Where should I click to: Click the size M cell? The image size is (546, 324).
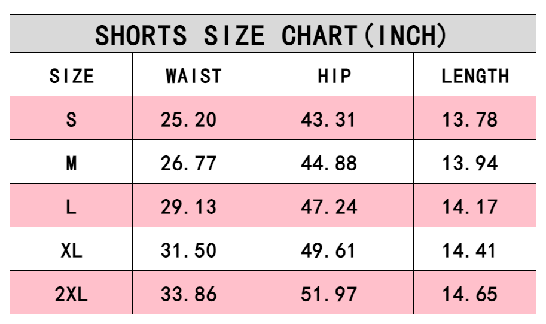[x=71, y=163]
